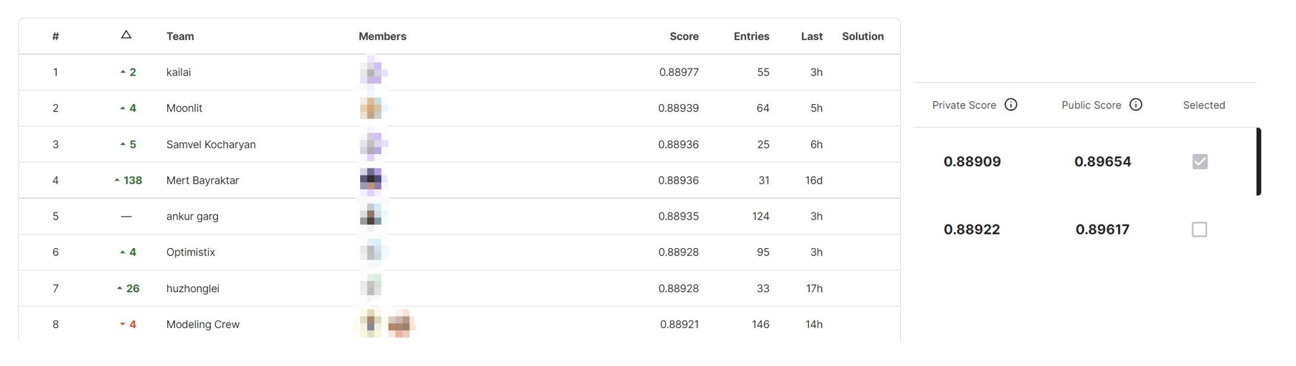Open kailai's member avatar
This screenshot has height=366, width=1296.
tap(371, 72)
